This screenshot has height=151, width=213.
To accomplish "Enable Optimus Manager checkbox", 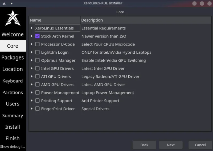I will [x=37, y=60].
